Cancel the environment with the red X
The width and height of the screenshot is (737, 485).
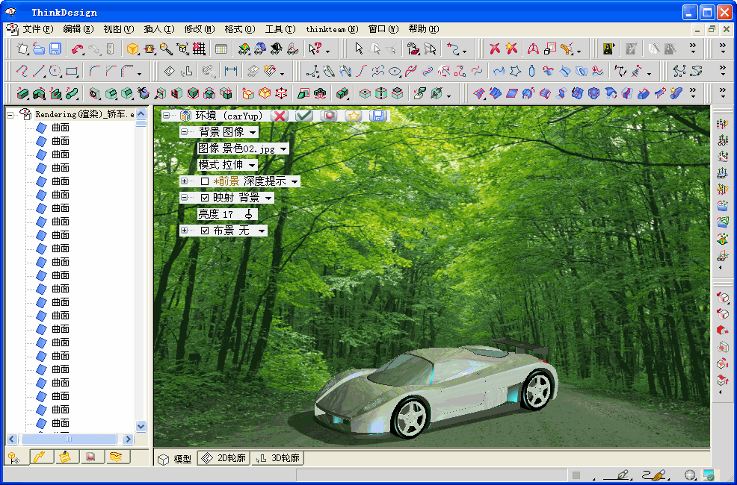click(280, 116)
